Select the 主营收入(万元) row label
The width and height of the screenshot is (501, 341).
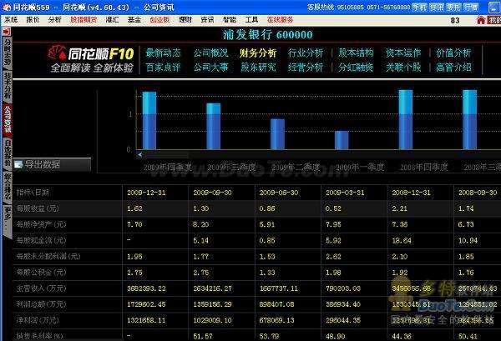coord(41,288)
